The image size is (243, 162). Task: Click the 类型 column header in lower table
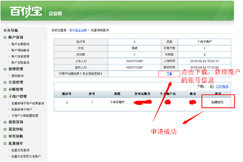tap(117, 94)
